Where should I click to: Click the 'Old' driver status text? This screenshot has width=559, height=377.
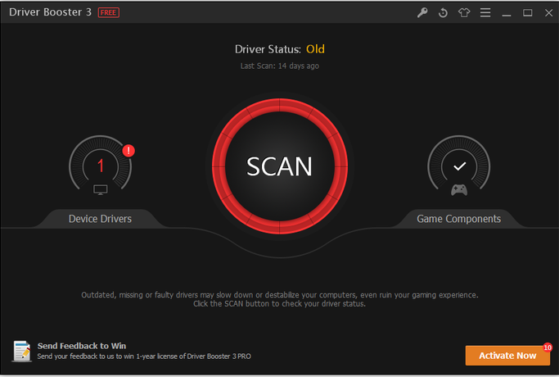pos(315,49)
